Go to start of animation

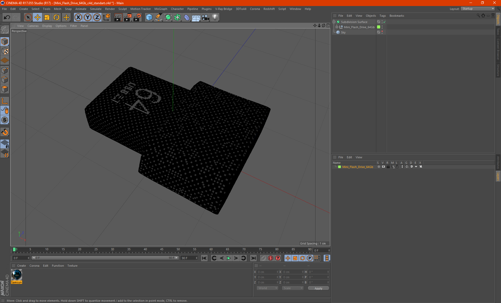(204, 258)
